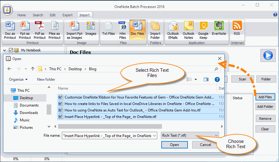Select Customize OneNote Ribbon rtf file

tap(141, 97)
